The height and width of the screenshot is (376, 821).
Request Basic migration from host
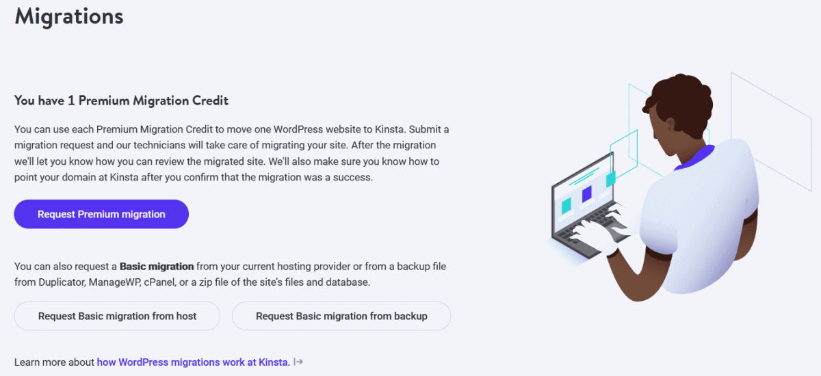click(x=117, y=316)
